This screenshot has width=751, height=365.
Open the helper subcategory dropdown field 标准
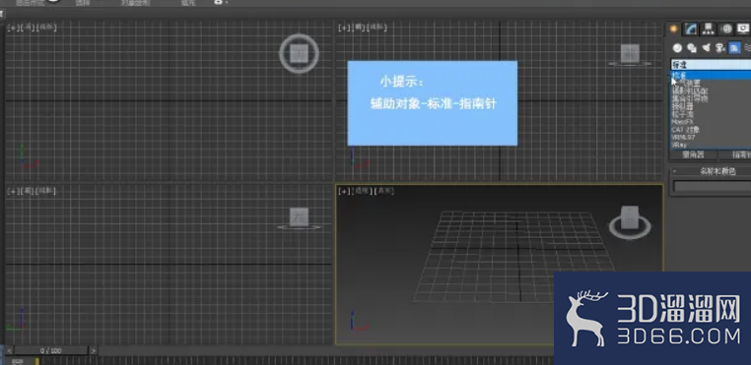coord(711,65)
